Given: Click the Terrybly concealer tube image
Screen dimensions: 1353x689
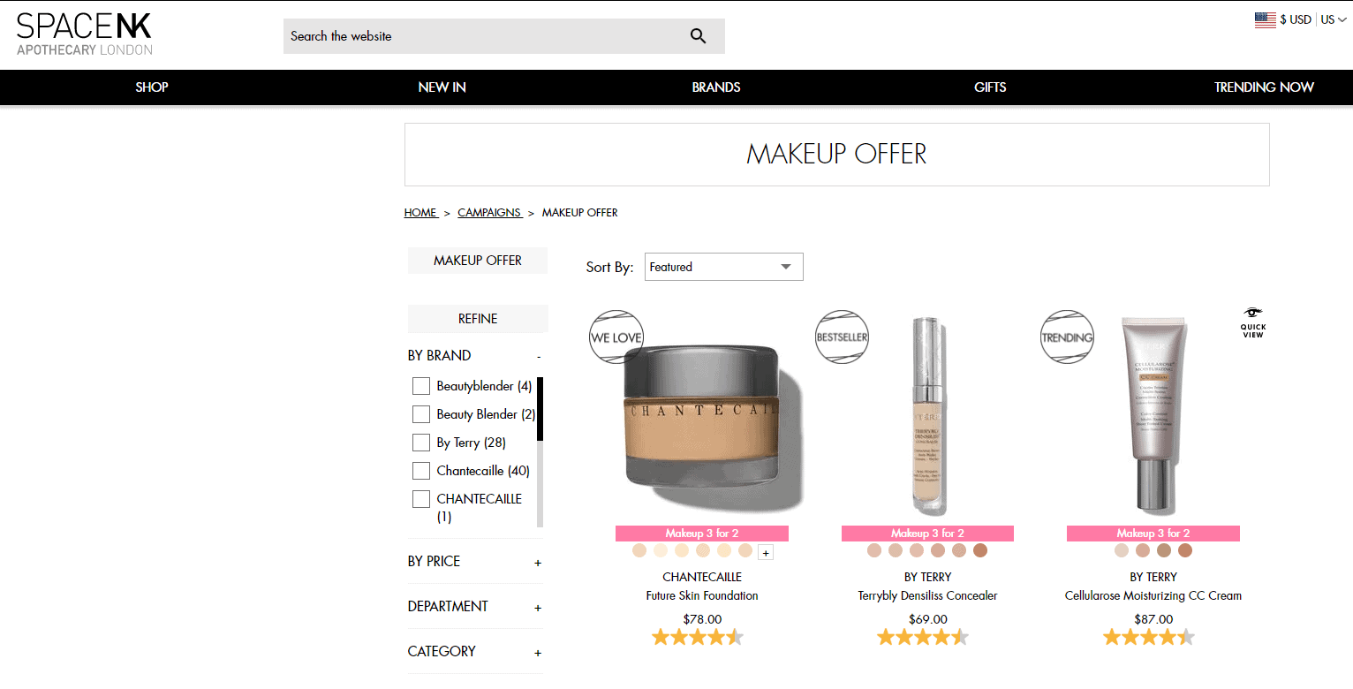Looking at the screenshot, I should [x=928, y=415].
